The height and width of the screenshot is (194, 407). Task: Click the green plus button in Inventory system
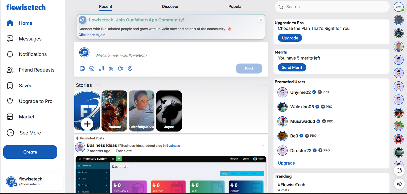pos(119,158)
